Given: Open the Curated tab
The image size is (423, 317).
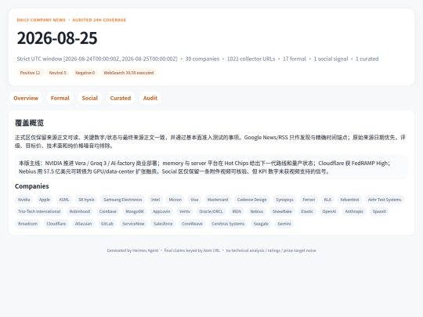Looking at the screenshot, I should [121, 98].
